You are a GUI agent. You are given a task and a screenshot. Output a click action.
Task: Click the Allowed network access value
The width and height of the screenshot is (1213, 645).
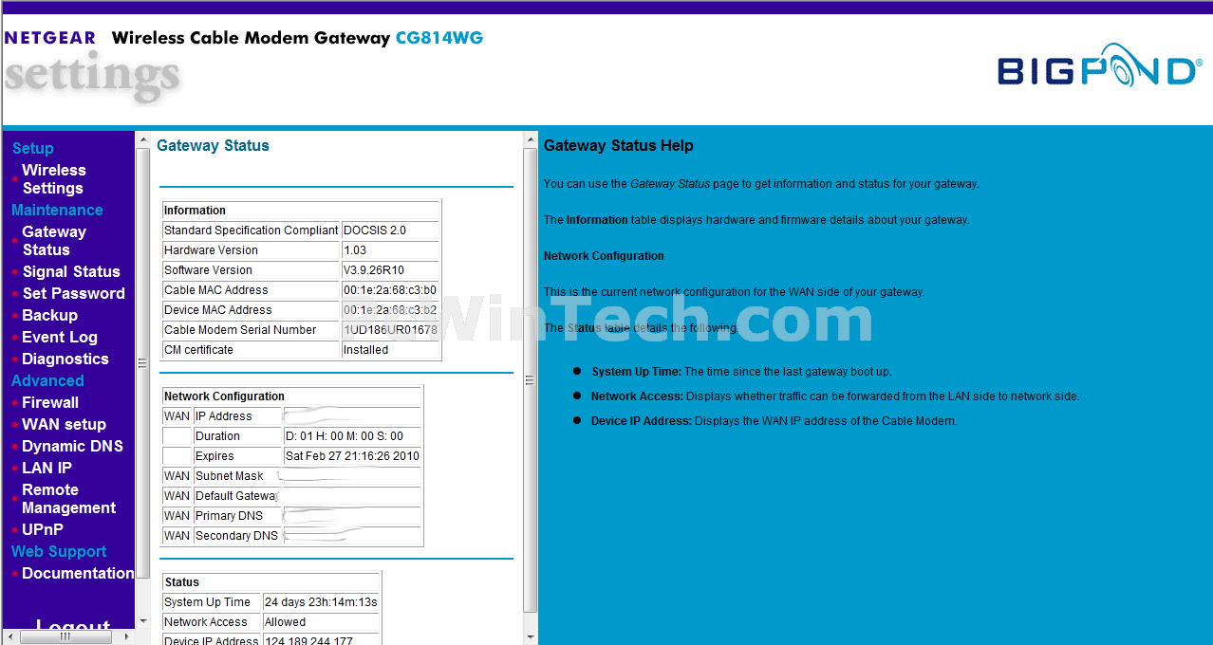click(x=285, y=622)
